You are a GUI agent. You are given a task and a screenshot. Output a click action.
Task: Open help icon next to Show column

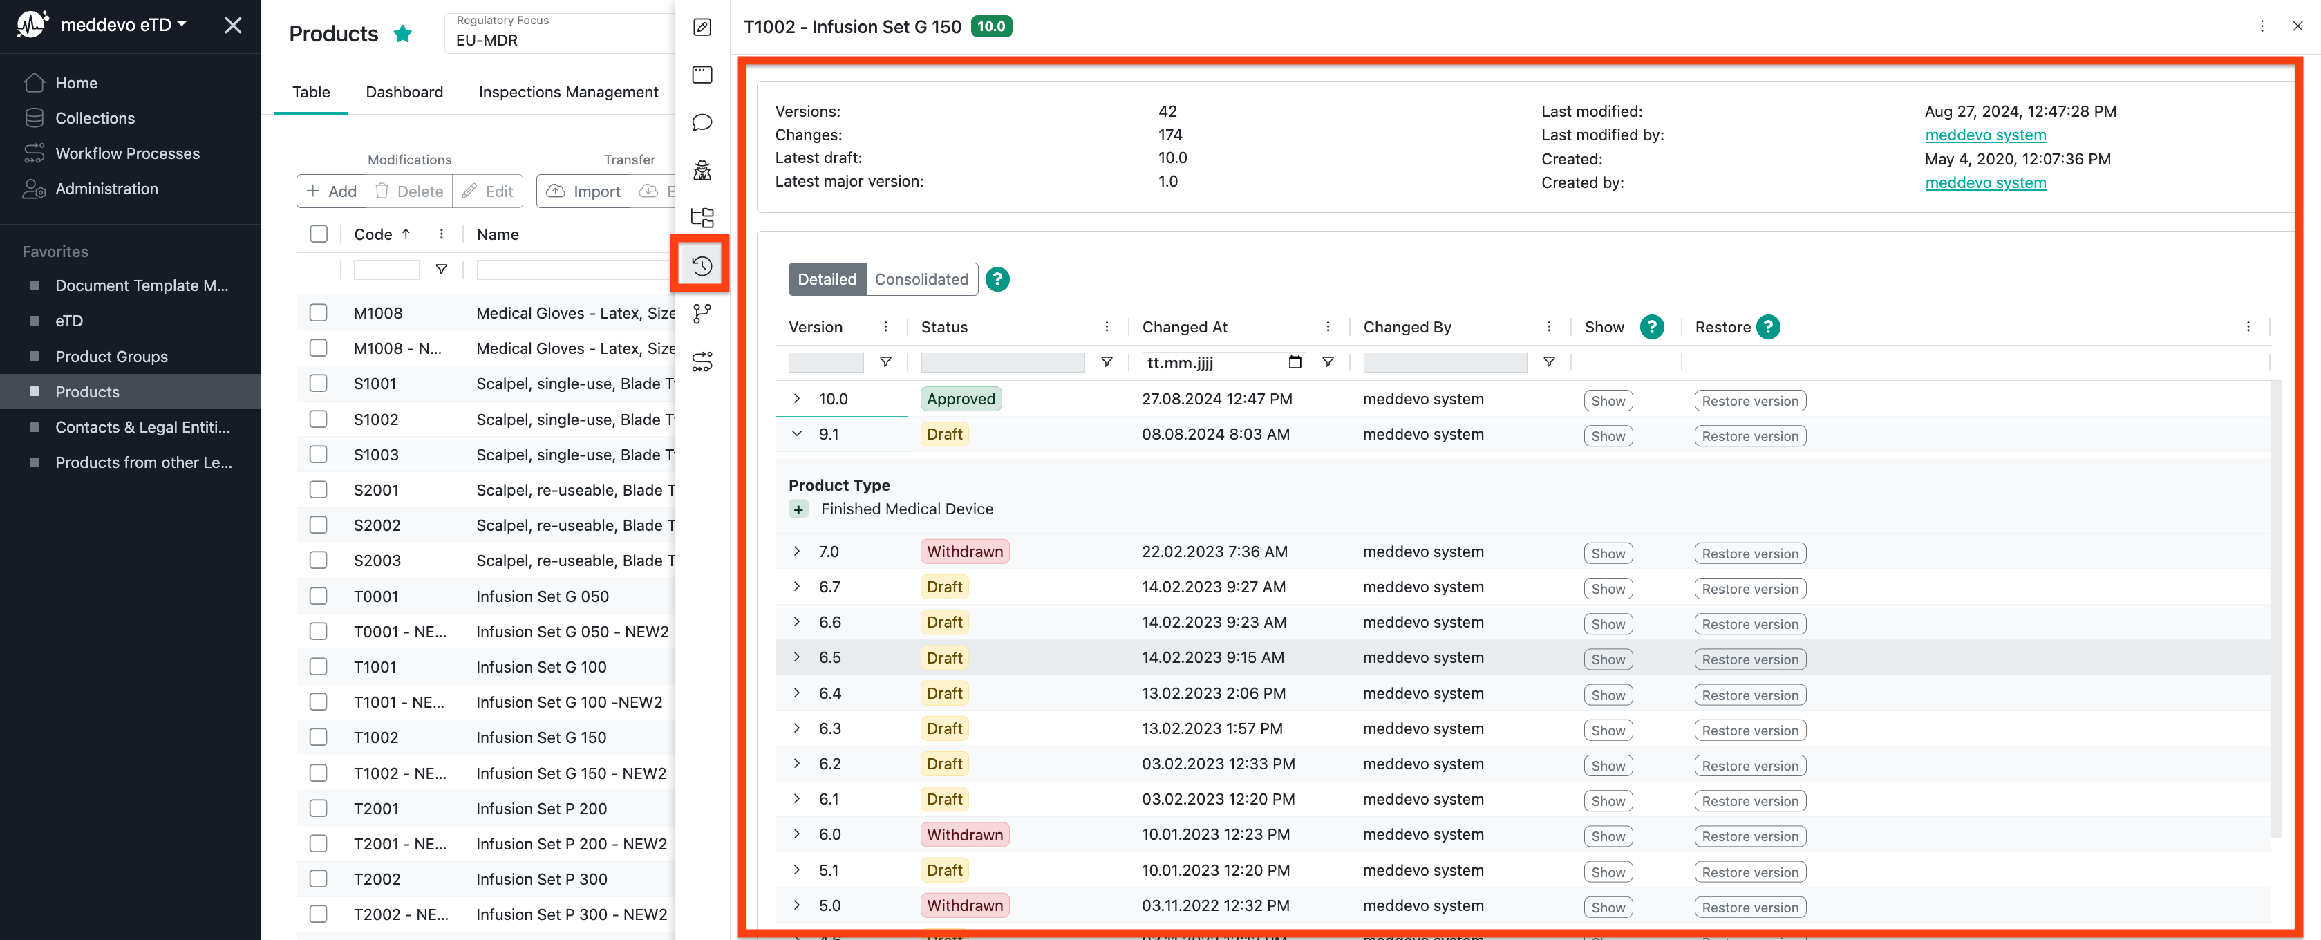click(x=1651, y=327)
